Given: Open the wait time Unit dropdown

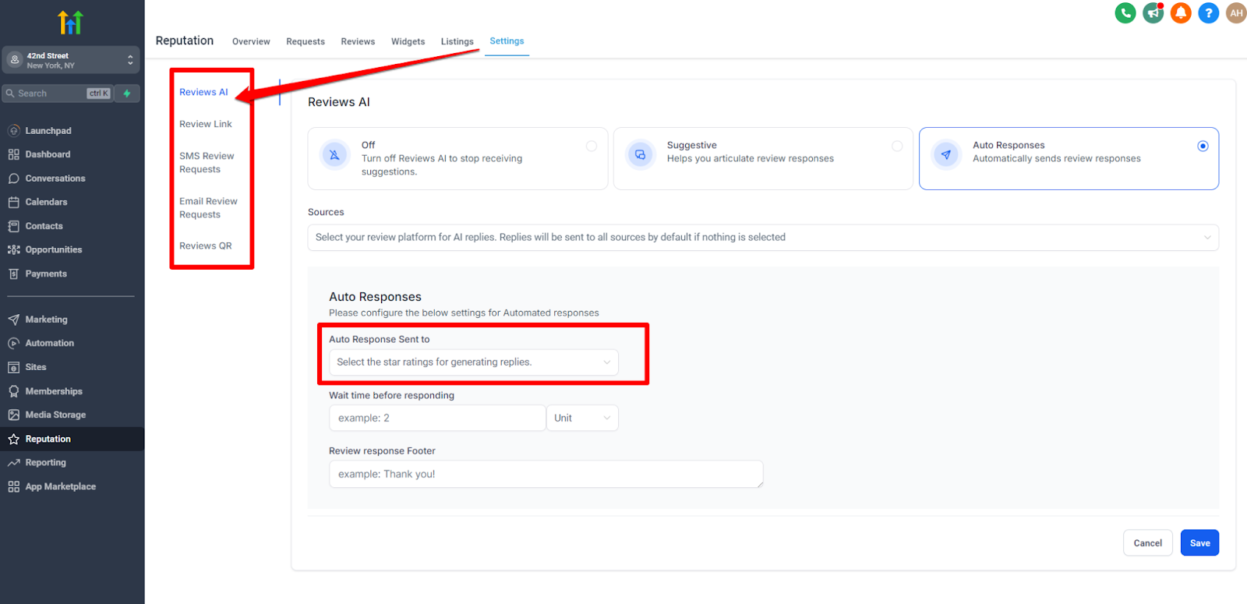Looking at the screenshot, I should click(581, 419).
